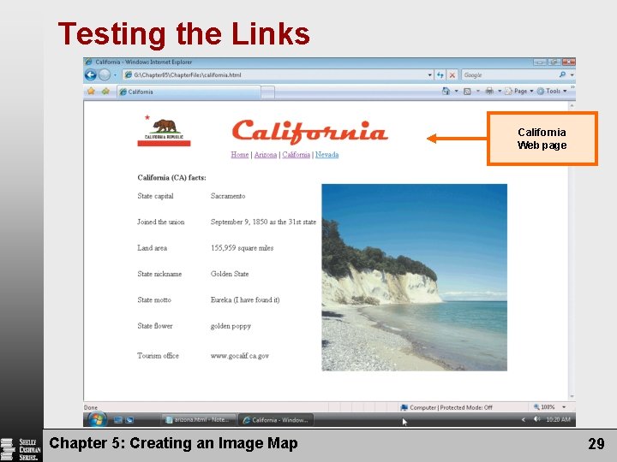Image resolution: width=617 pixels, height=462 pixels.
Task: Click the 'Tourism office' label
Action: click(x=158, y=356)
